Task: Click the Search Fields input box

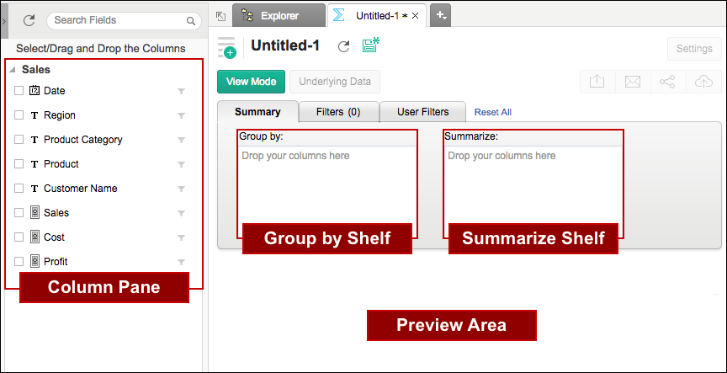Action: point(124,20)
